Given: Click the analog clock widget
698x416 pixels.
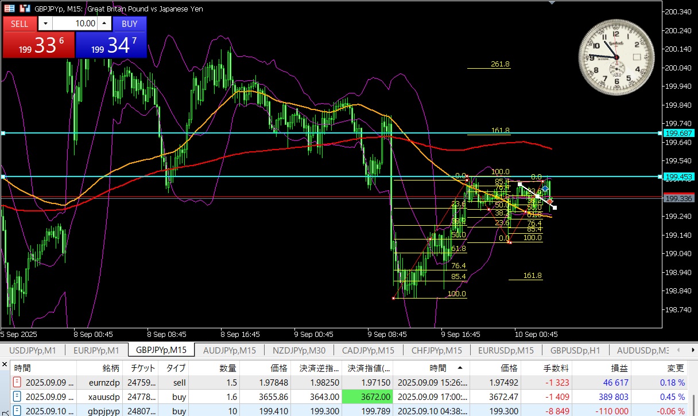Looking at the screenshot, I should [616, 57].
